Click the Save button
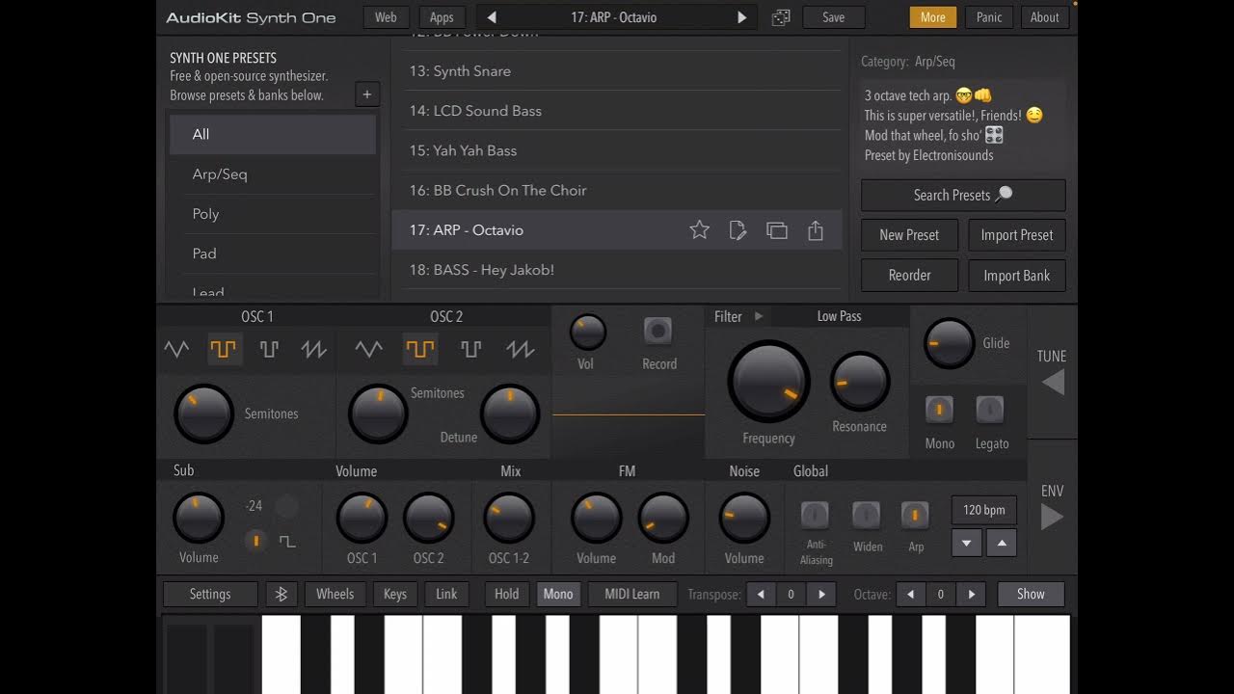The width and height of the screenshot is (1234, 694). [833, 17]
